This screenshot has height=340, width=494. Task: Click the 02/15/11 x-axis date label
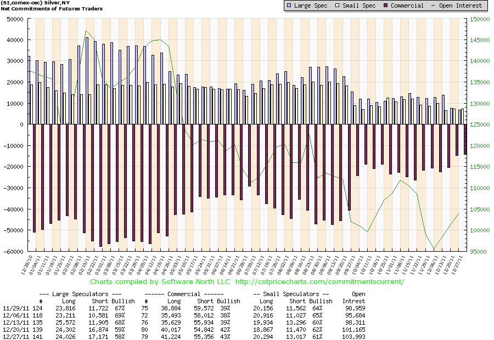85,264
